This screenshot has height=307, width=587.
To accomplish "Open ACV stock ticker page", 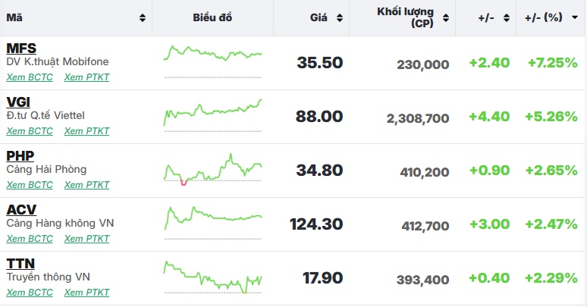I will click(x=21, y=210).
